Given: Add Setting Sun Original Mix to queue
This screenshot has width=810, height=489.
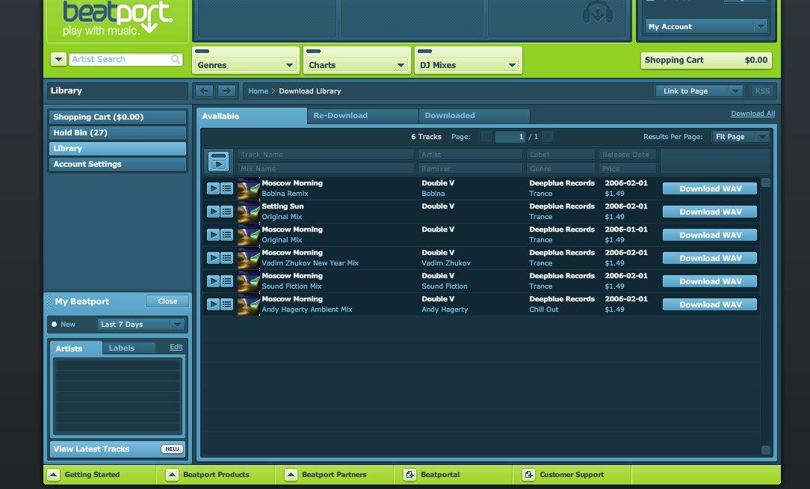Looking at the screenshot, I should tap(226, 212).
